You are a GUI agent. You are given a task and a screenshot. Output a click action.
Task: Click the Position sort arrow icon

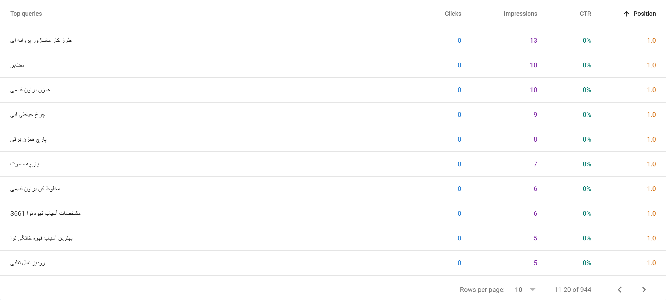coord(626,14)
